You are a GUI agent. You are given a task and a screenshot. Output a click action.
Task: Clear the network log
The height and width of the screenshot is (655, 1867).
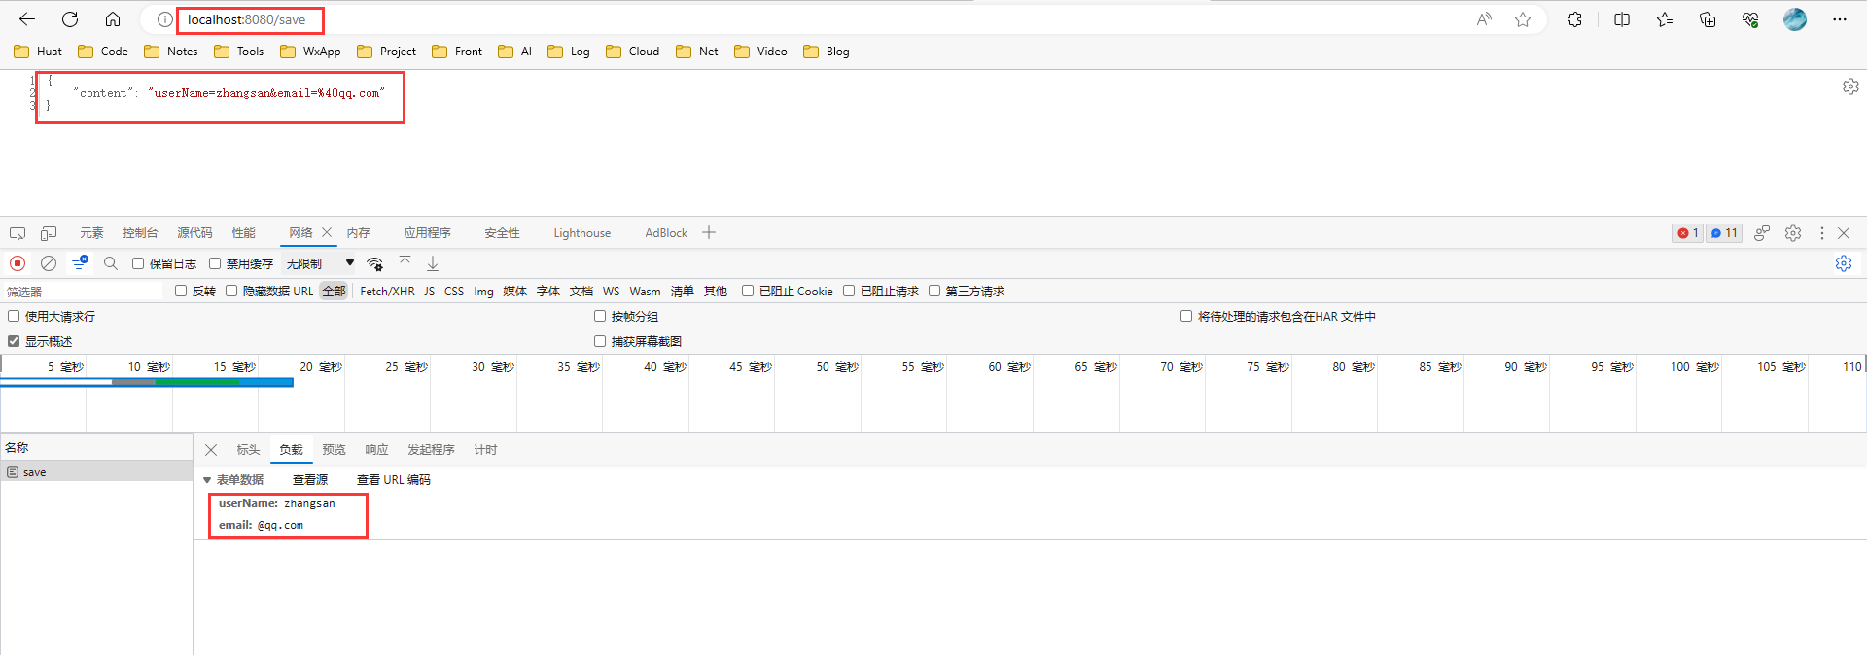[x=49, y=263]
